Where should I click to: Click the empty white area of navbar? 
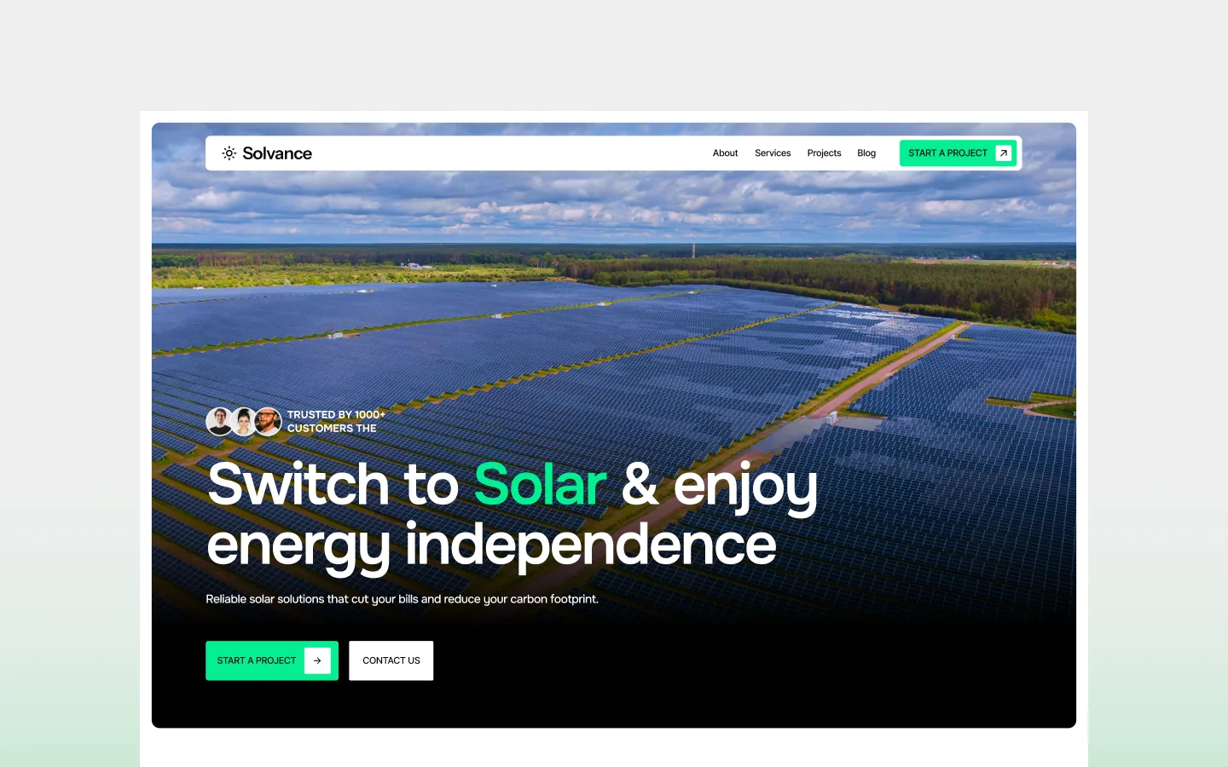[x=512, y=153]
